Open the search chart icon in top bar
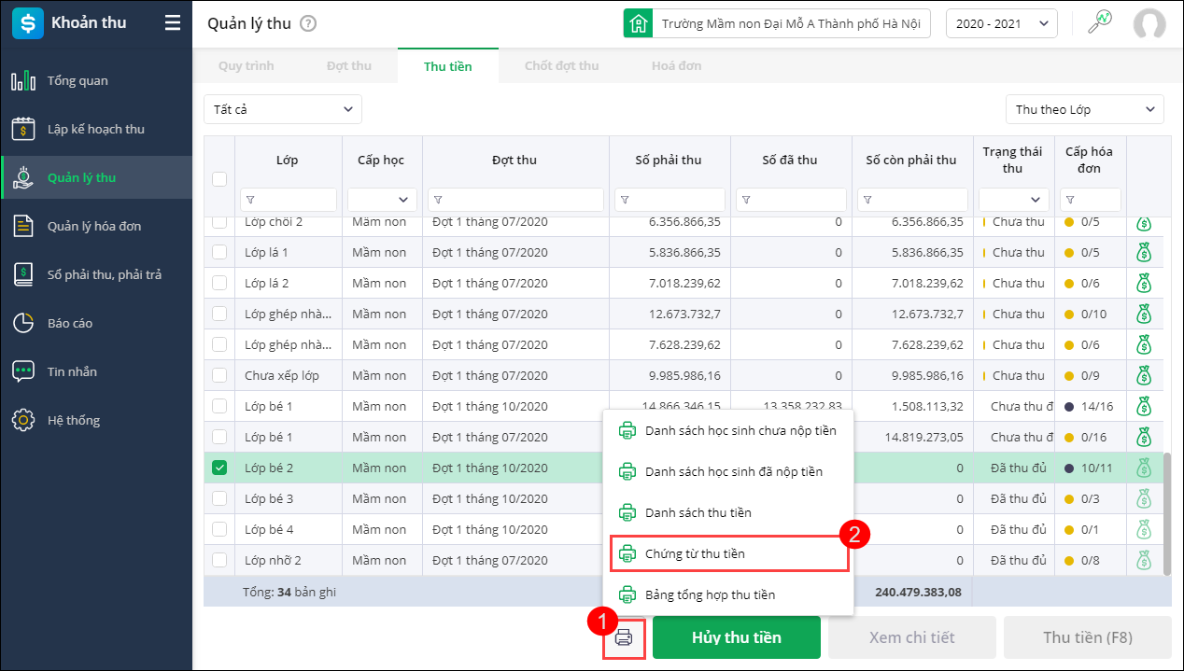Viewport: 1184px width, 671px height. (1100, 23)
